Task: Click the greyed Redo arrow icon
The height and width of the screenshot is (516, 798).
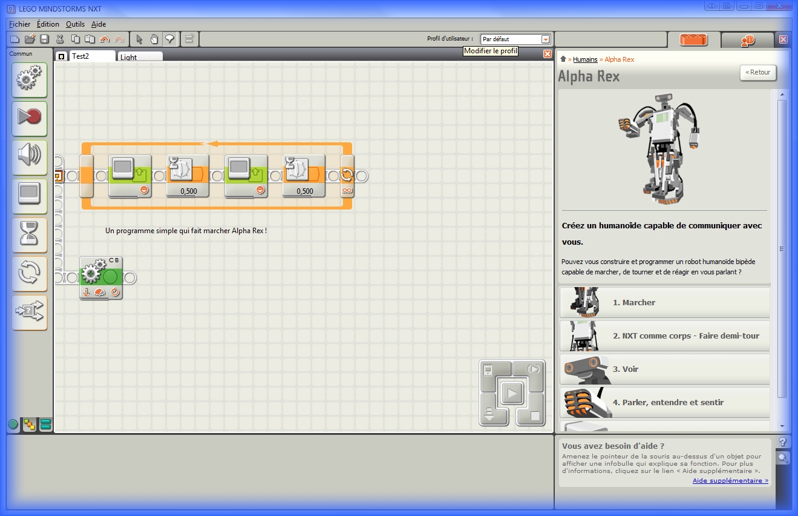Action: pyautogui.click(x=119, y=39)
